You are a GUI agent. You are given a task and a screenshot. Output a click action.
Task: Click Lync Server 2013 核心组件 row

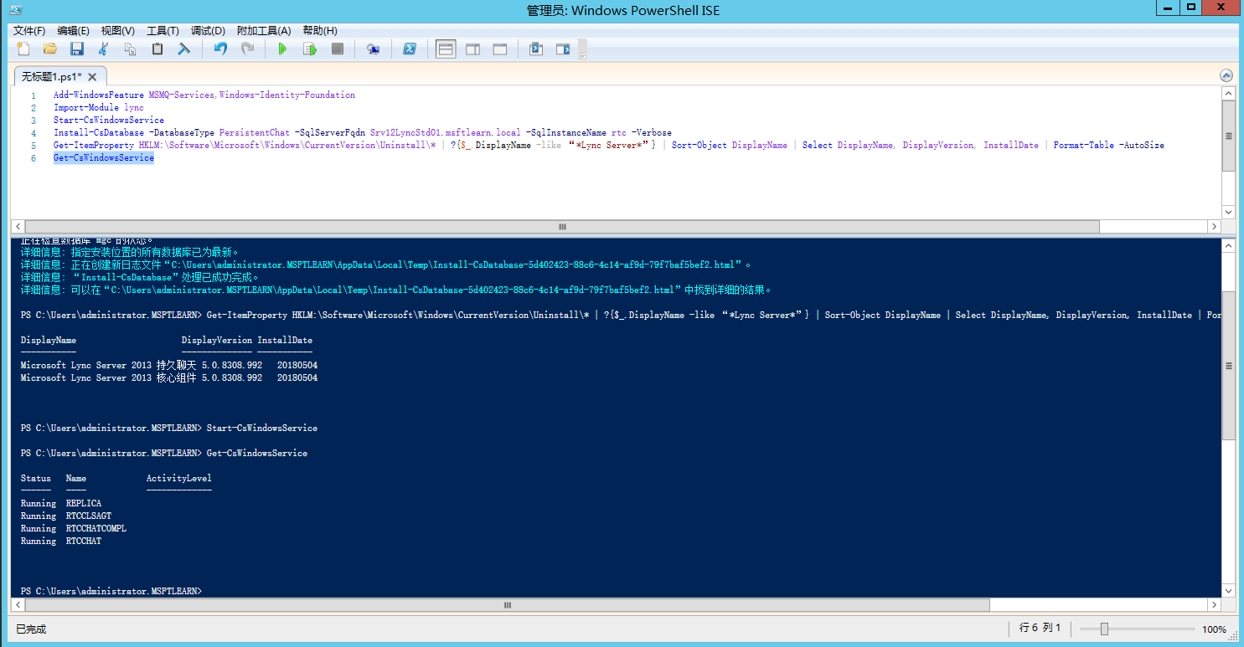pyautogui.click(x=169, y=378)
